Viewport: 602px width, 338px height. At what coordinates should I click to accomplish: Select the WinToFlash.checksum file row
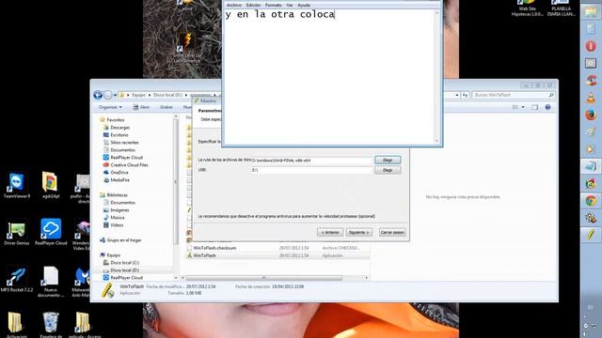point(278,248)
